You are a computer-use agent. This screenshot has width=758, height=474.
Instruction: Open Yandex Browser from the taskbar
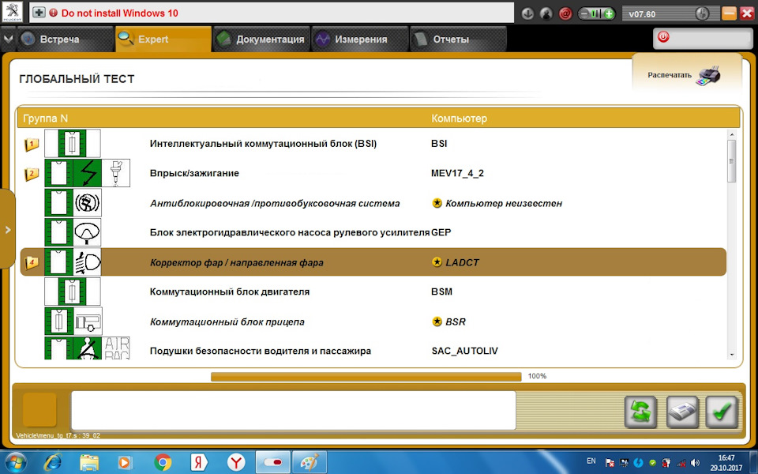pyautogui.click(x=236, y=462)
